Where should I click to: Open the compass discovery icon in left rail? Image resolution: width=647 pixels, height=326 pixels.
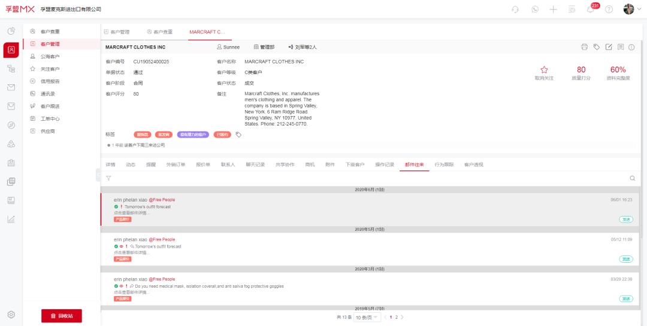click(x=11, y=125)
